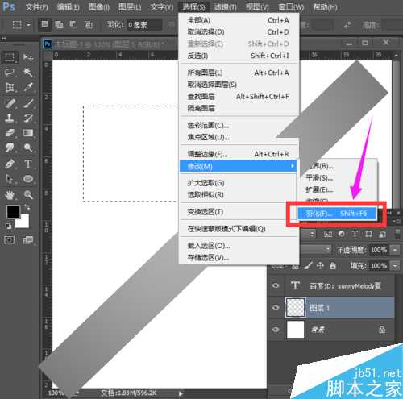The width and height of the screenshot is (403, 399).
Task: Choose 色彩范围(C)... menu entry
Action: click(x=239, y=125)
